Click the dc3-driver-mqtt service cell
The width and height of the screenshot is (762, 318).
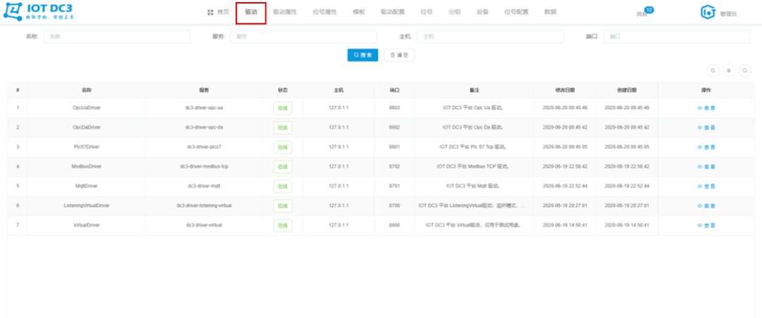[204, 186]
